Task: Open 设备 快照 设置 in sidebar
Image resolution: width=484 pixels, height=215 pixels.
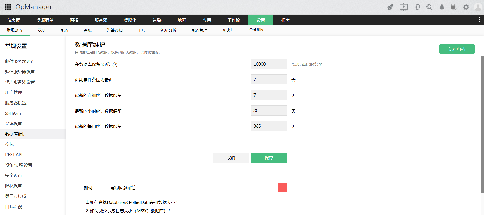Action: pyautogui.click(x=19, y=165)
